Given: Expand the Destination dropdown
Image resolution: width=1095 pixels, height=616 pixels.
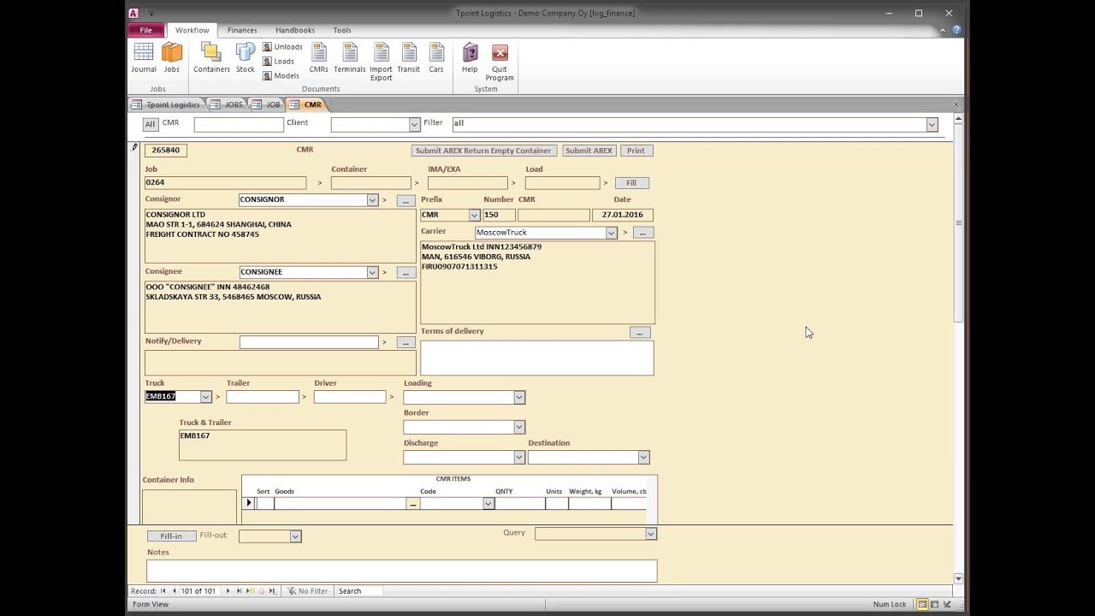Looking at the screenshot, I should coord(643,458).
